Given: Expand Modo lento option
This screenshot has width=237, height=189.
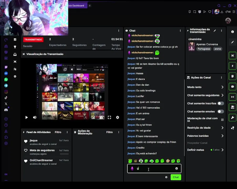Looking at the screenshot, I should pos(205,87).
